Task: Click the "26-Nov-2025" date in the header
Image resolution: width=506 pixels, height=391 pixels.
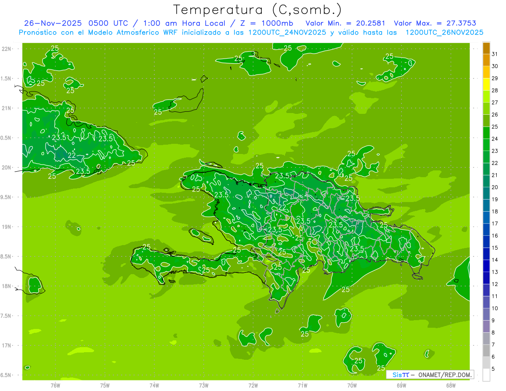Action: [x=53, y=23]
